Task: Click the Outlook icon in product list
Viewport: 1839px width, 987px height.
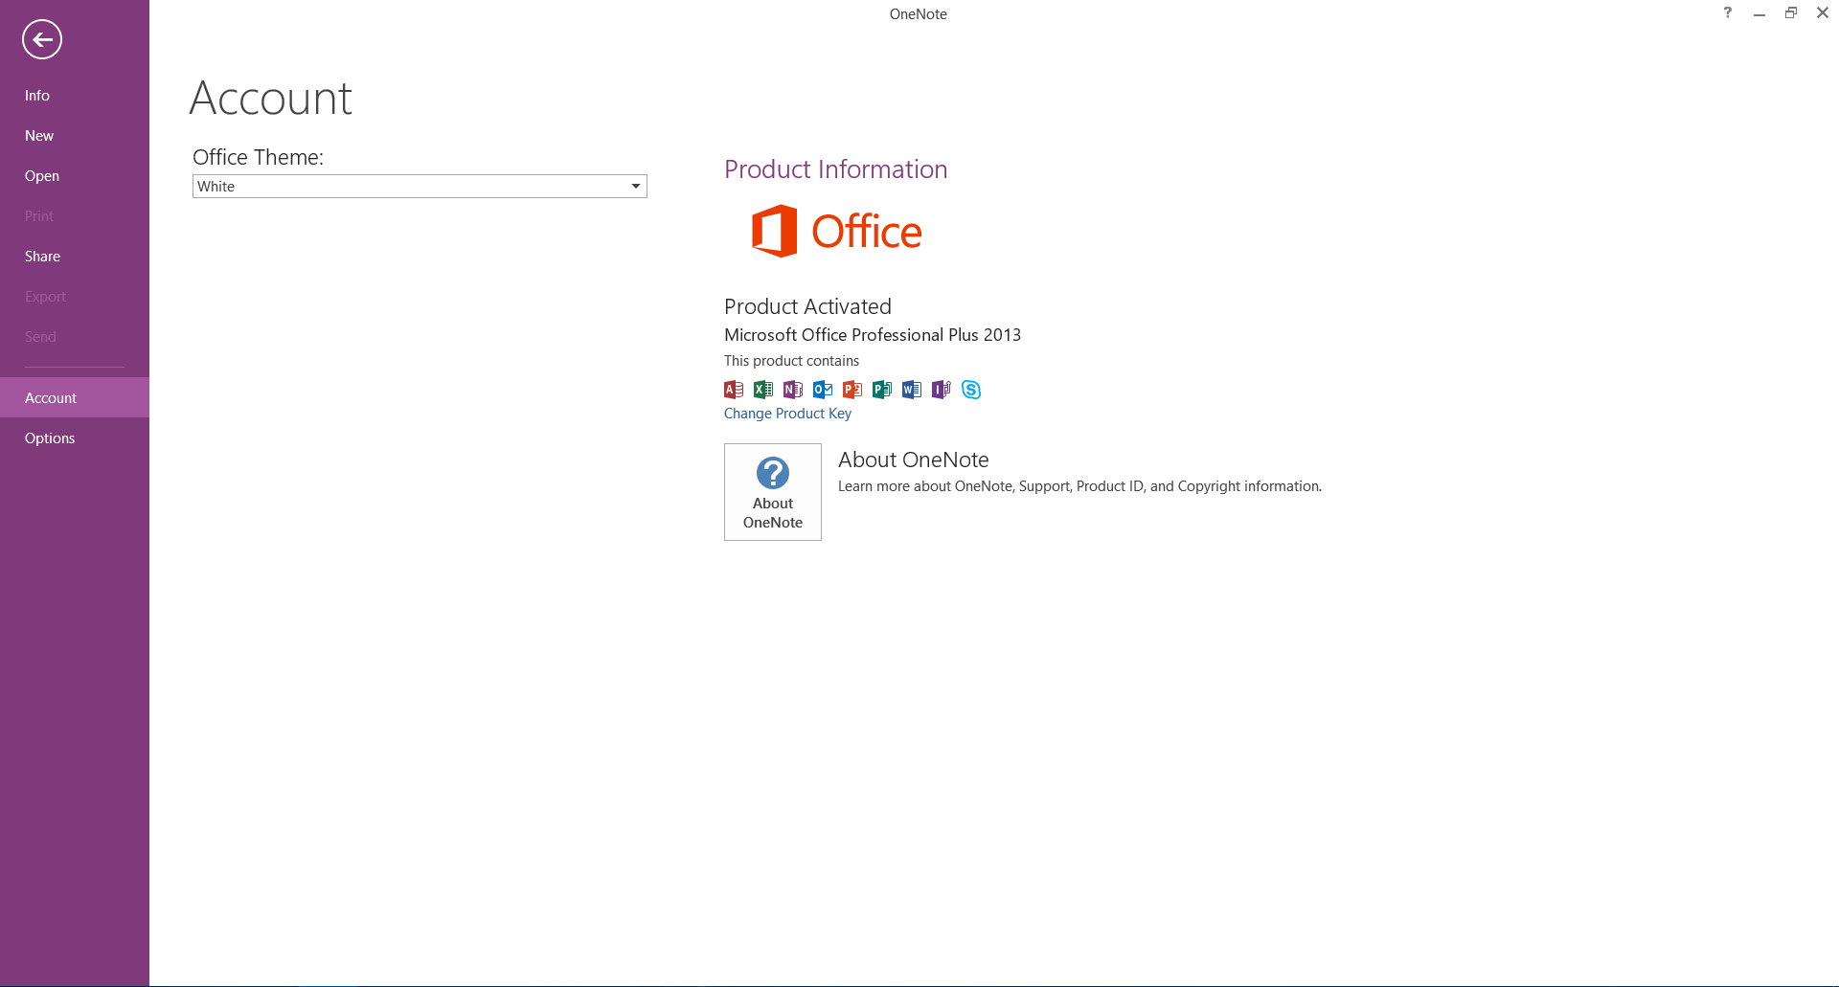Action: (823, 390)
